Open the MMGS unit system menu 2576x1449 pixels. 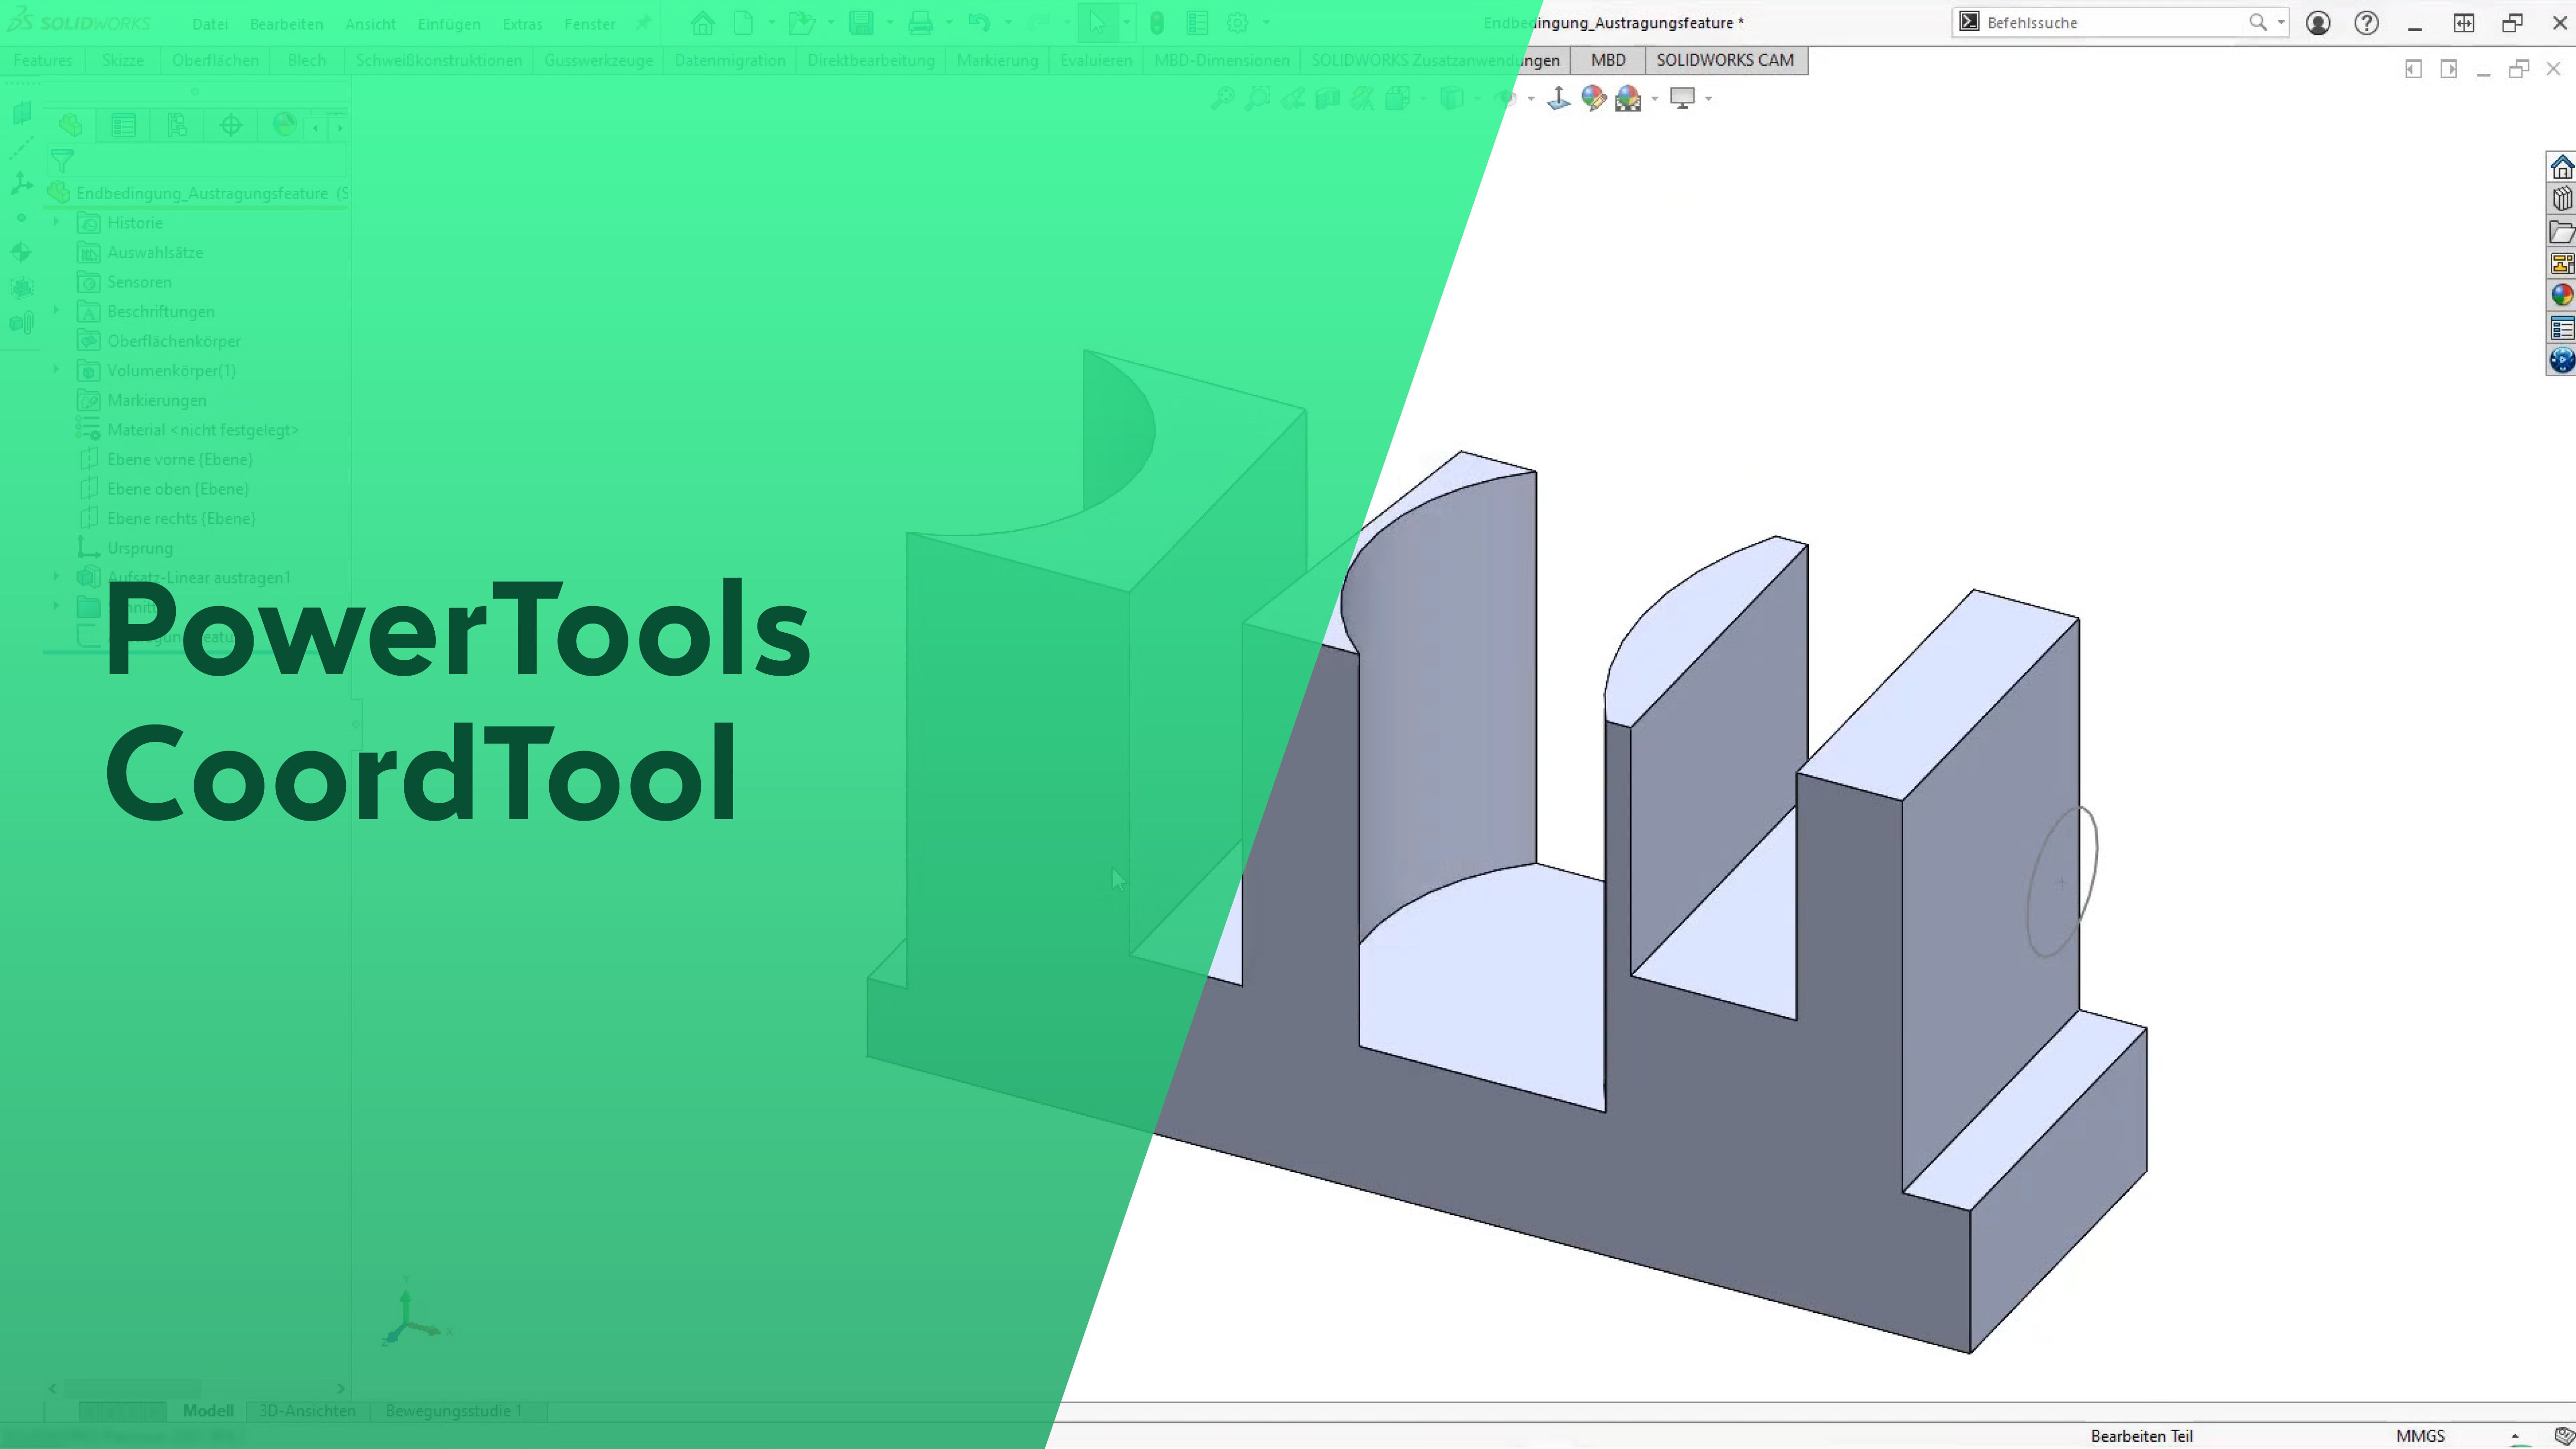pyautogui.click(x=2420, y=1436)
